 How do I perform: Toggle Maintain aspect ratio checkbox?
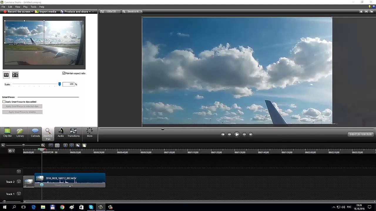pyautogui.click(x=64, y=73)
